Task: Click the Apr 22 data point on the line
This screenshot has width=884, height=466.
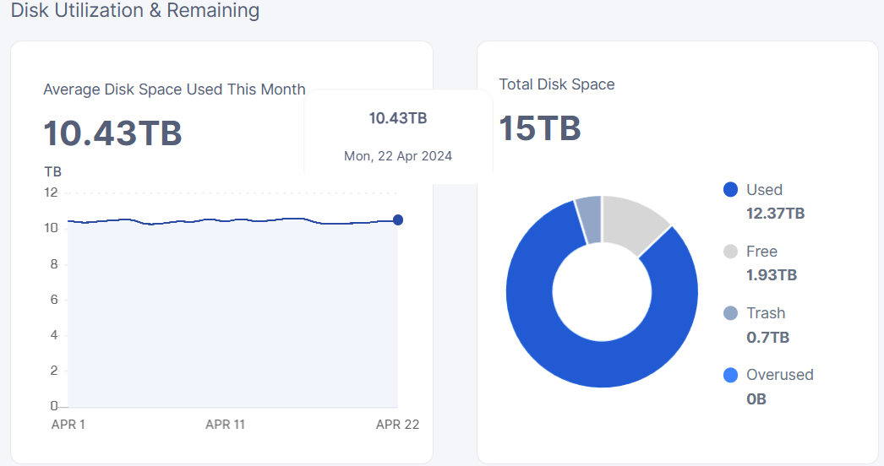Action: coord(398,219)
